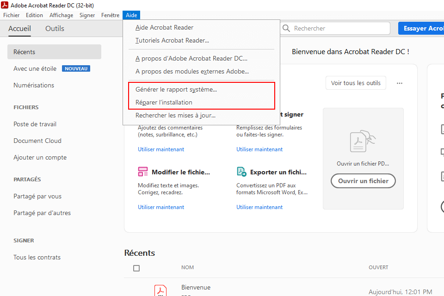Select A propos d'Adobe Acrobat Reader DC...
This screenshot has width=444, height=296.
pos(191,58)
